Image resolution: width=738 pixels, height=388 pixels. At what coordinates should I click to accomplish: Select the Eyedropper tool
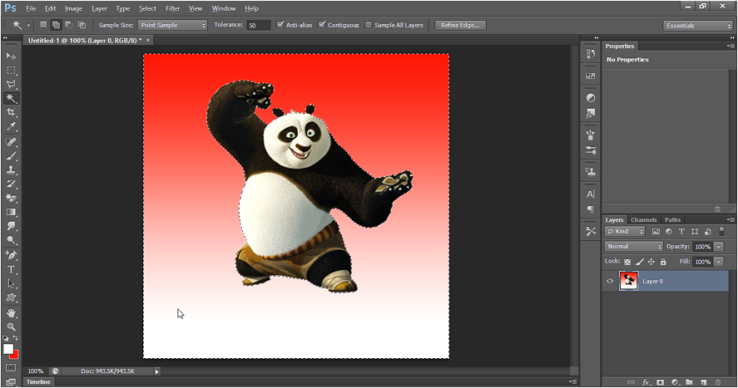coord(11,126)
